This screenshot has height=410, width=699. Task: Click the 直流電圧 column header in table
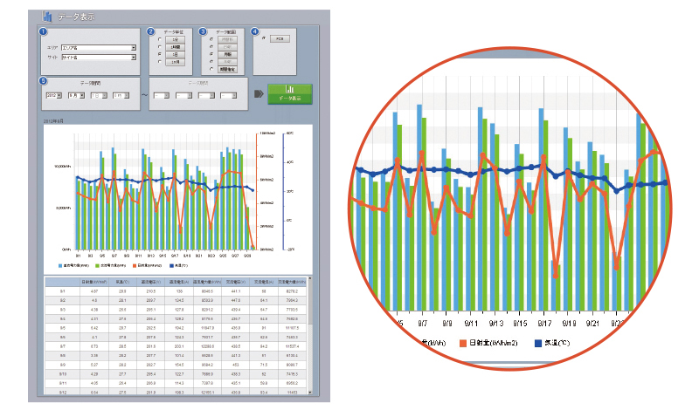click(x=150, y=282)
